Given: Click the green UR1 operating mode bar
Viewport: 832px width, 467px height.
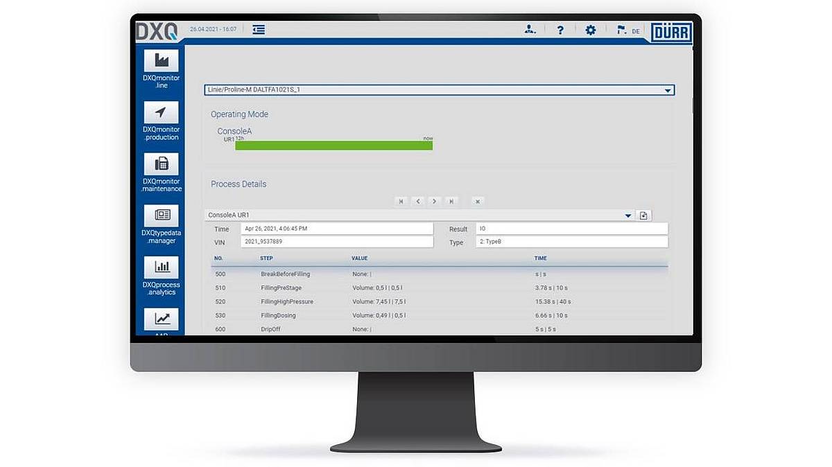Looking at the screenshot, I should [x=334, y=146].
